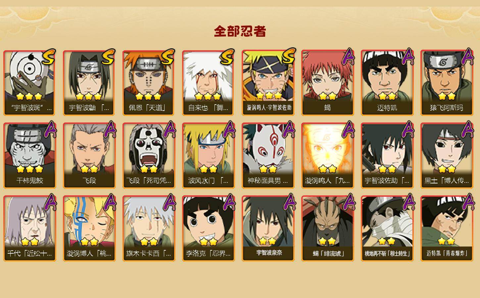
Task: Choose the 旗木卡卡西 character card
Action: pyautogui.click(x=149, y=228)
